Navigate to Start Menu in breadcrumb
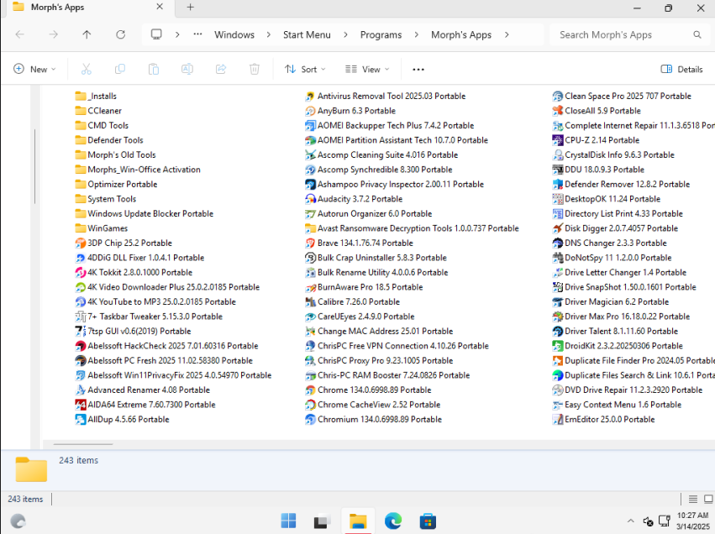This screenshot has width=715, height=534. (307, 34)
